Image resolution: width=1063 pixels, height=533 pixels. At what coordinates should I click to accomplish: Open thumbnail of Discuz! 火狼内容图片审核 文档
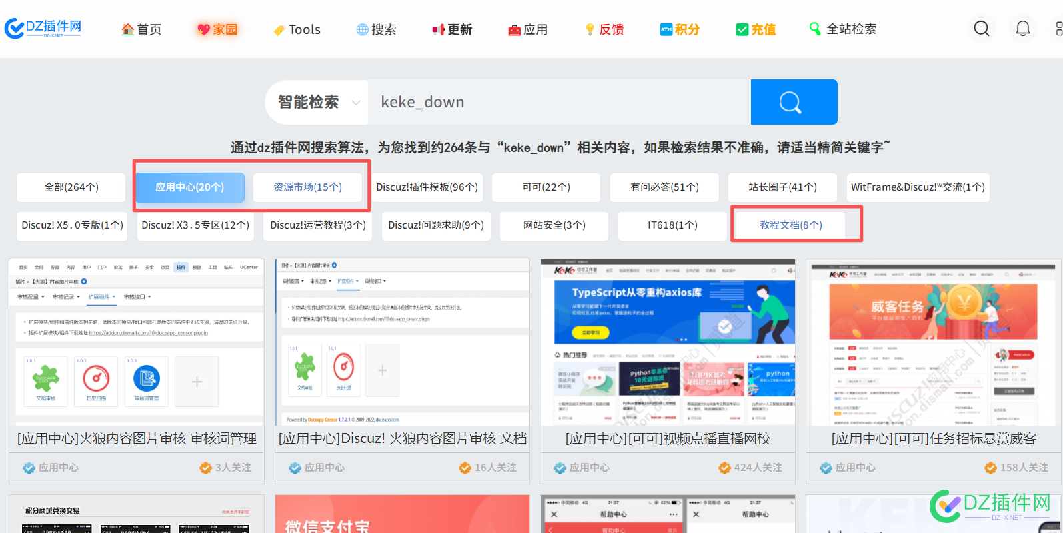pyautogui.click(x=403, y=342)
